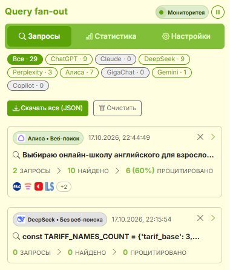Image resolution: width=230 pixels, height=270 pixels.
Task: Filter by Copilot · 0
Action: pos(28,86)
